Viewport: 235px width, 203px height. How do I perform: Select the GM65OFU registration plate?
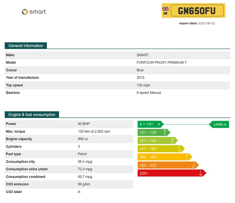(x=193, y=10)
